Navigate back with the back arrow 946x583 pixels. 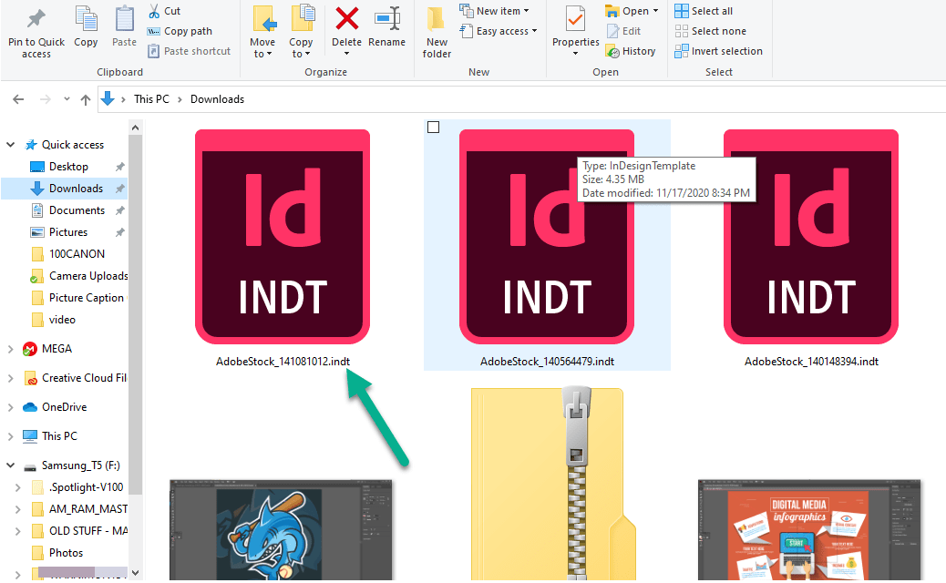pos(18,98)
